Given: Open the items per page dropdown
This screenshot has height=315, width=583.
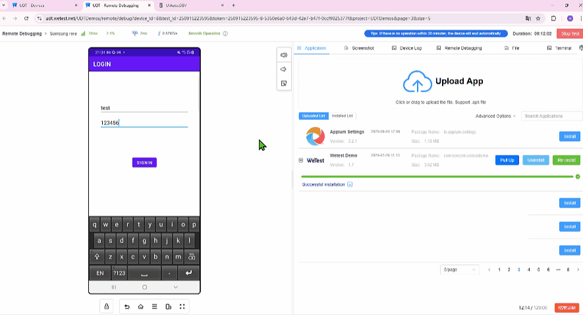Looking at the screenshot, I should click(x=459, y=270).
